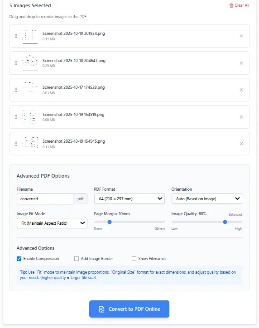The image size is (259, 328).
Task: Click file name Screenshot 2025-10-10 204647.png
Action: [74, 61]
